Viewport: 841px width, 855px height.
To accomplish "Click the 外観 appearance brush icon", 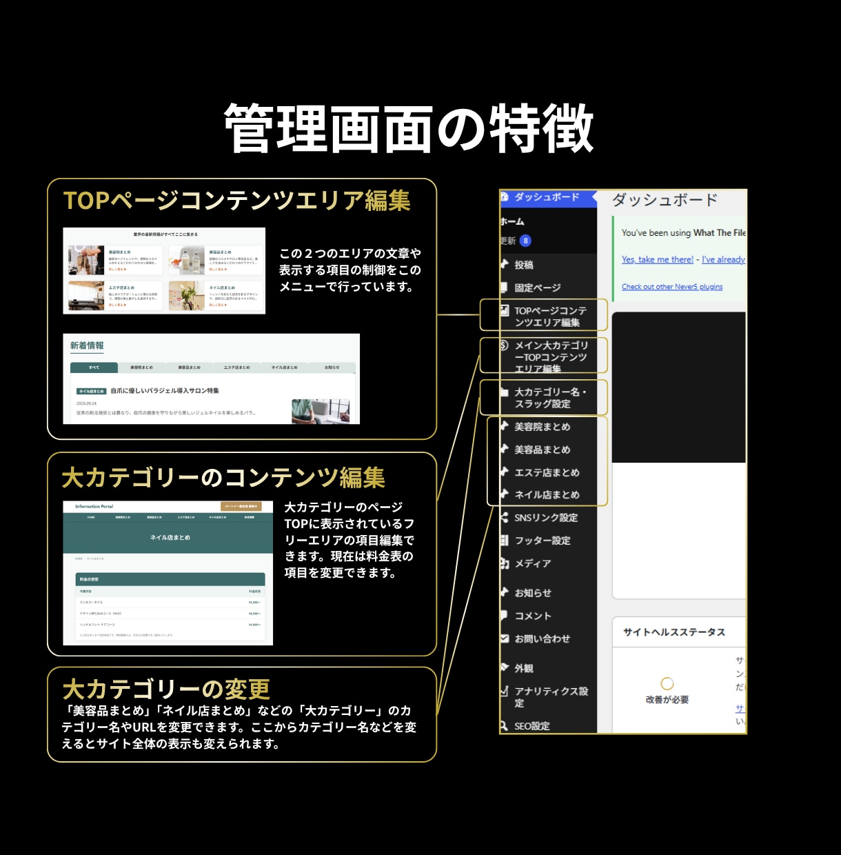I will pos(505,668).
